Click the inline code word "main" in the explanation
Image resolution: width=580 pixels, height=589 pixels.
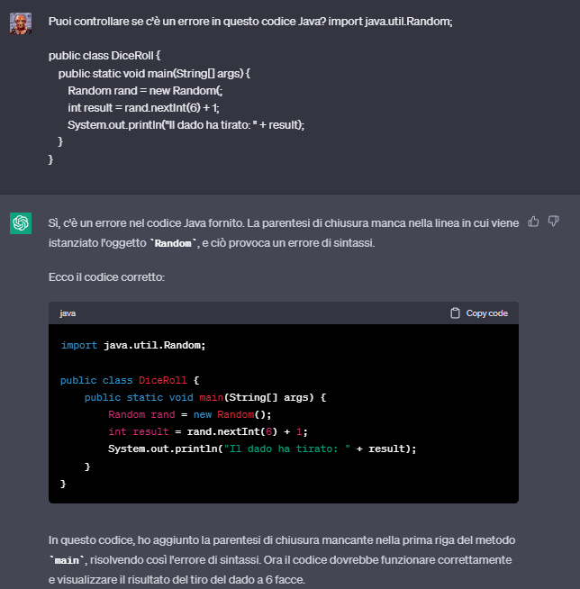(68, 561)
